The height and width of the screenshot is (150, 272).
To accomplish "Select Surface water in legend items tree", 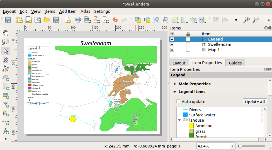I will click(202, 115).
